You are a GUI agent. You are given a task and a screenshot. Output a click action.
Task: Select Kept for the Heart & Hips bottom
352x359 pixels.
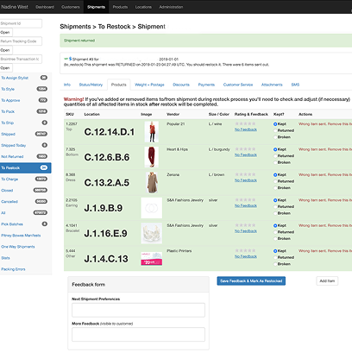275,149
